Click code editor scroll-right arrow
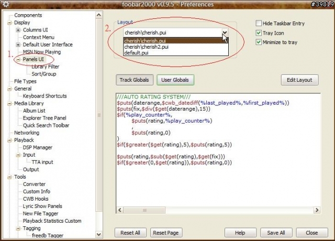 tap(317, 210)
